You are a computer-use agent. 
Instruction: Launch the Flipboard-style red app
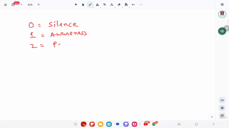(92, 124)
